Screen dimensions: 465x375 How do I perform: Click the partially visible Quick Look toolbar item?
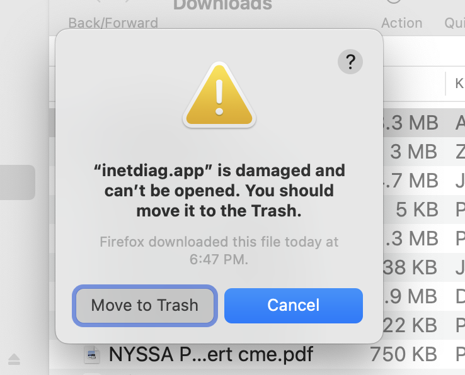coord(455,23)
